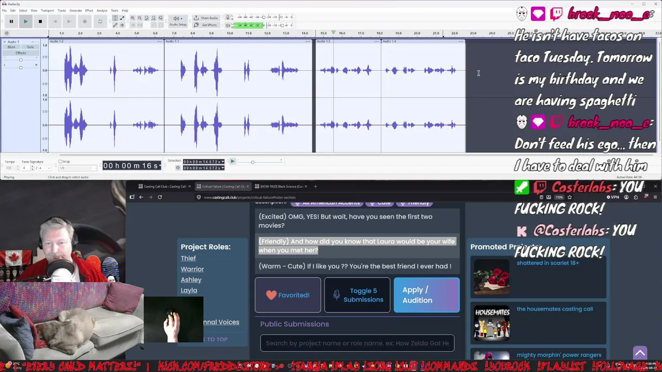Click the browser address bar URL

pos(249,197)
